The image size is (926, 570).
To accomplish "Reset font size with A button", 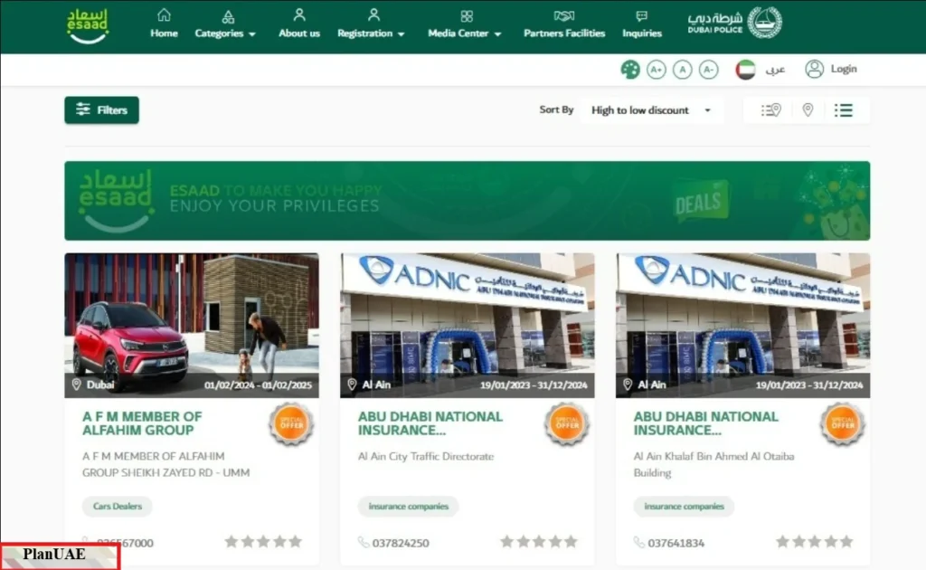I will click(682, 70).
